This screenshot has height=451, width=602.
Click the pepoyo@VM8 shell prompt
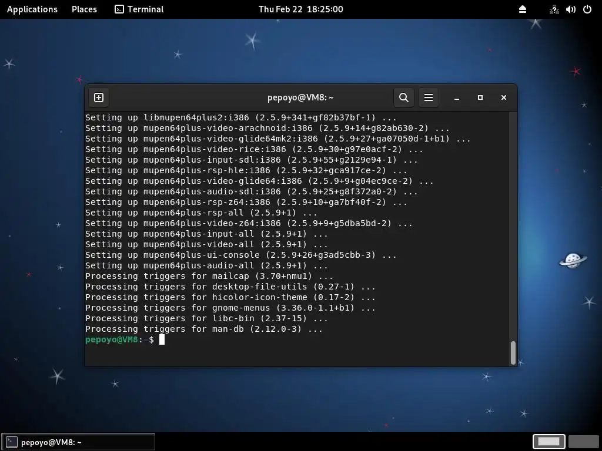click(119, 340)
